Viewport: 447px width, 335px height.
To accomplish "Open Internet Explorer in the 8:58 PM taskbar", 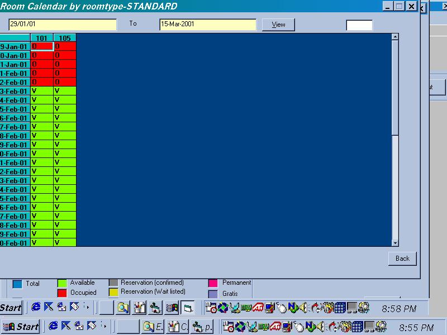I will pos(36,307).
